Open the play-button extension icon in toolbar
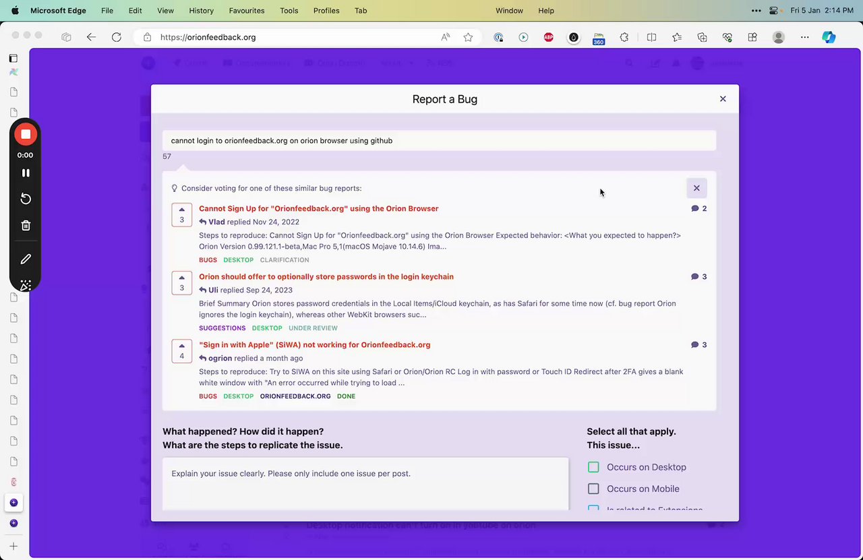This screenshot has height=560, width=863. coord(523,38)
